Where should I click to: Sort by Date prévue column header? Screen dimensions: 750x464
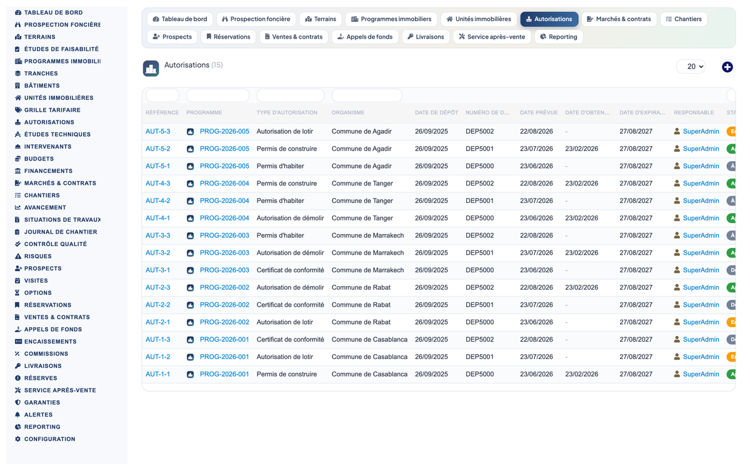coord(539,113)
